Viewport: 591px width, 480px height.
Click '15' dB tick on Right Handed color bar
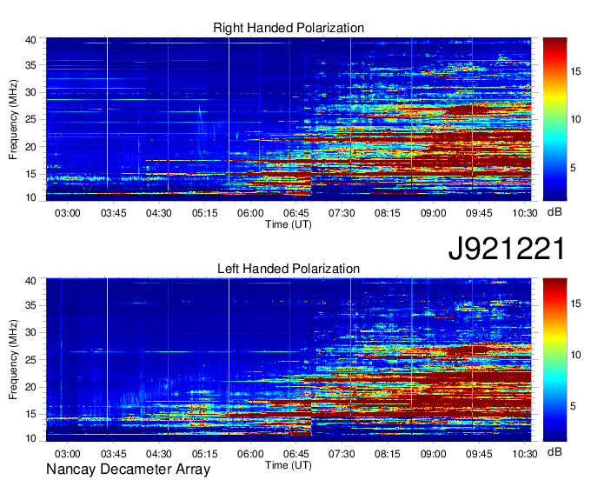click(x=576, y=71)
